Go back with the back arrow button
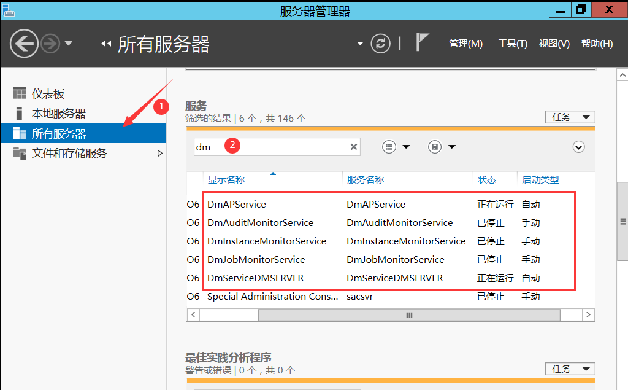This screenshot has height=390, width=628. point(24,44)
